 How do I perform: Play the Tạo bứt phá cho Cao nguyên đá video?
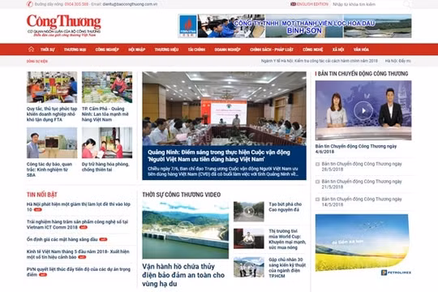249,212
